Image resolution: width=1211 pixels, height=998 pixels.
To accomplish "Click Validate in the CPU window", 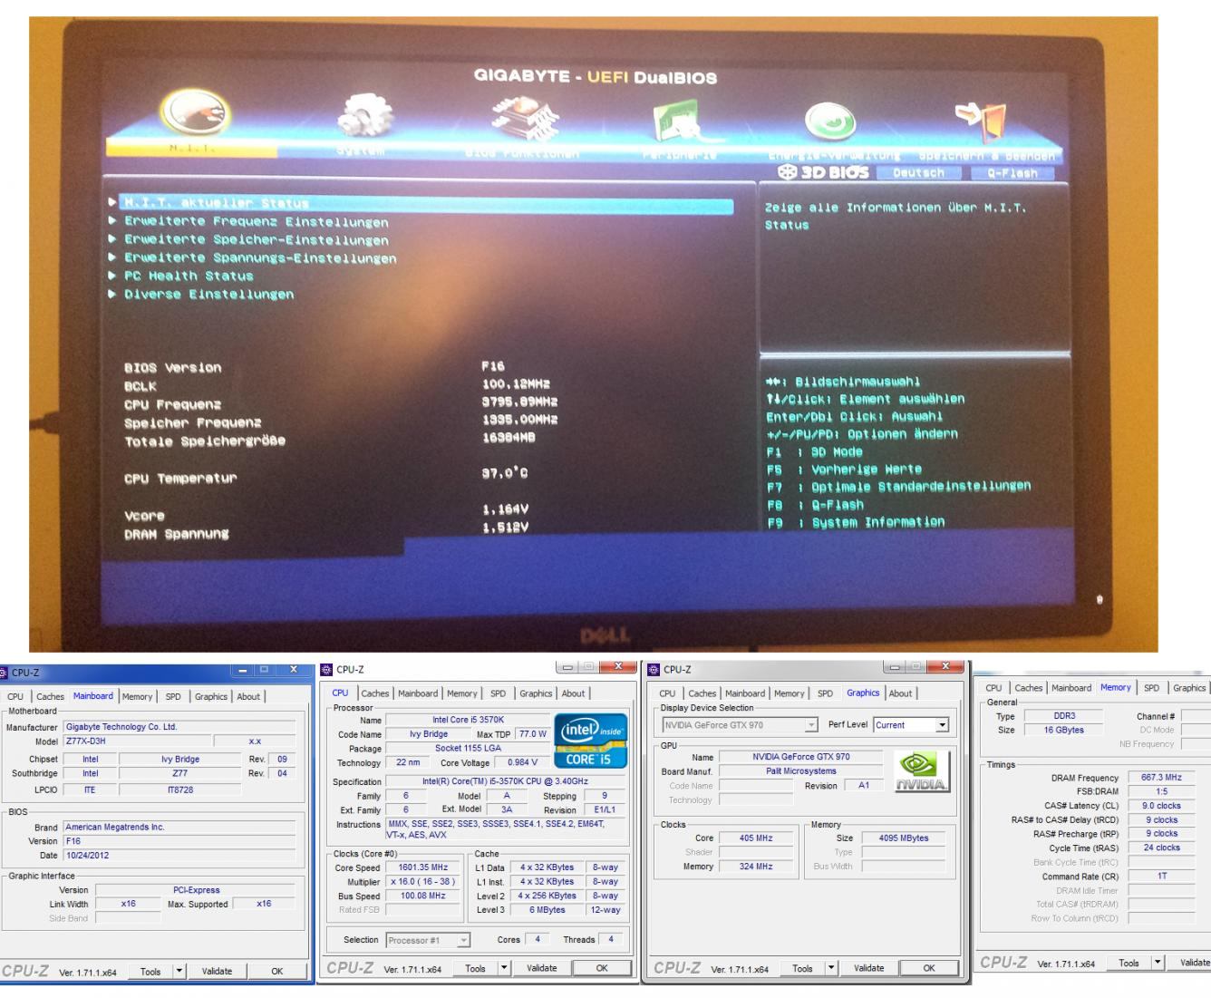I will coord(542,968).
